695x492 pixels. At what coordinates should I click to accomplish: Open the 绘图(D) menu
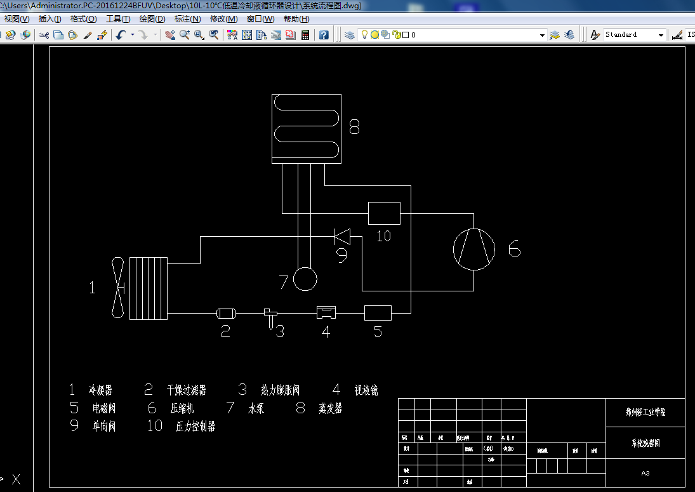click(x=152, y=19)
